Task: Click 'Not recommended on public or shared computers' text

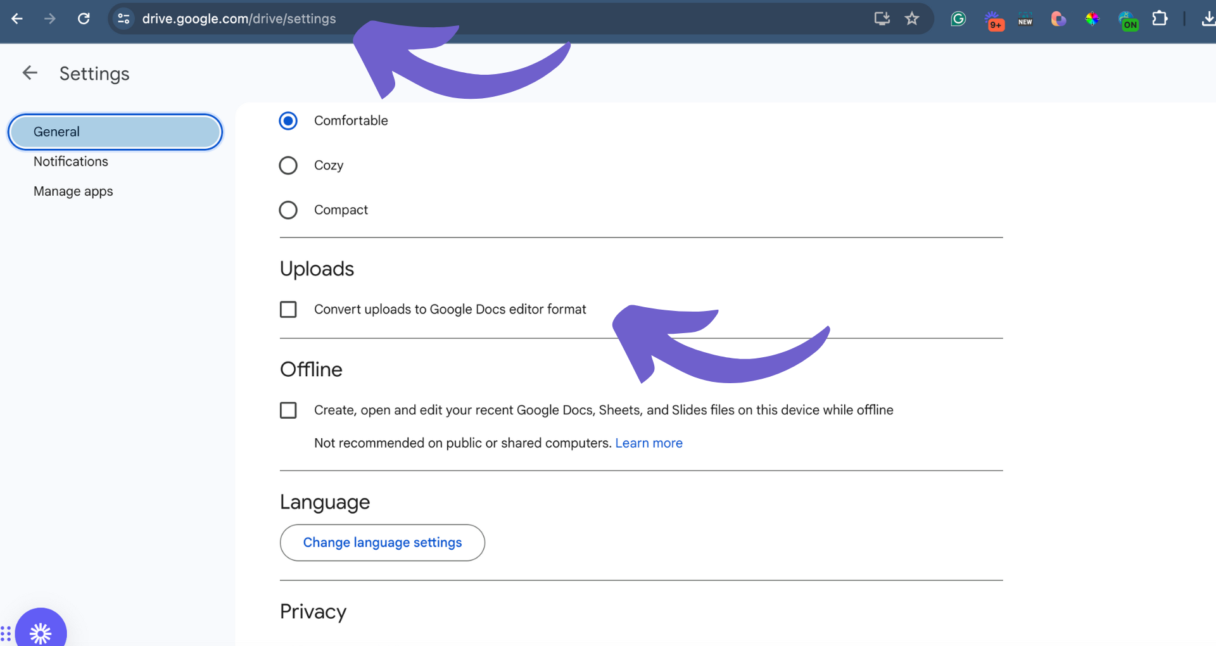Action: point(463,443)
